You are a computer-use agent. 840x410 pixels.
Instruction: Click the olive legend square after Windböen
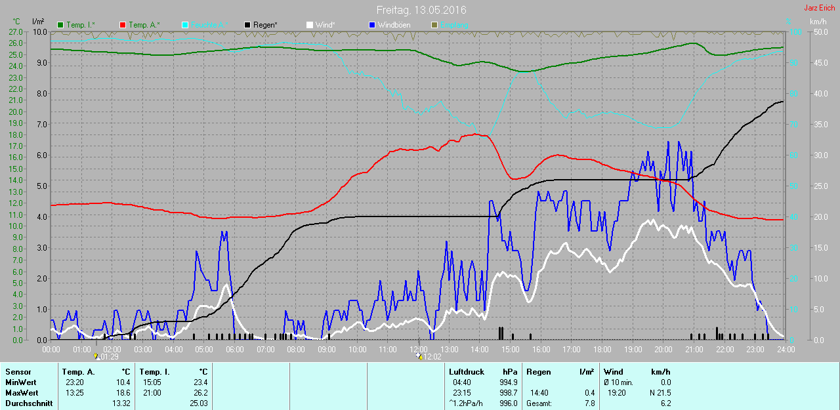[434, 25]
